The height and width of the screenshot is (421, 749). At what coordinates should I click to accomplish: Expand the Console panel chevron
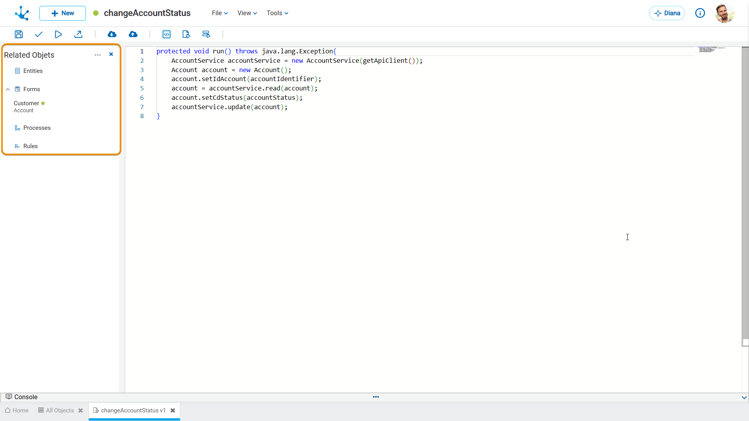tap(744, 397)
